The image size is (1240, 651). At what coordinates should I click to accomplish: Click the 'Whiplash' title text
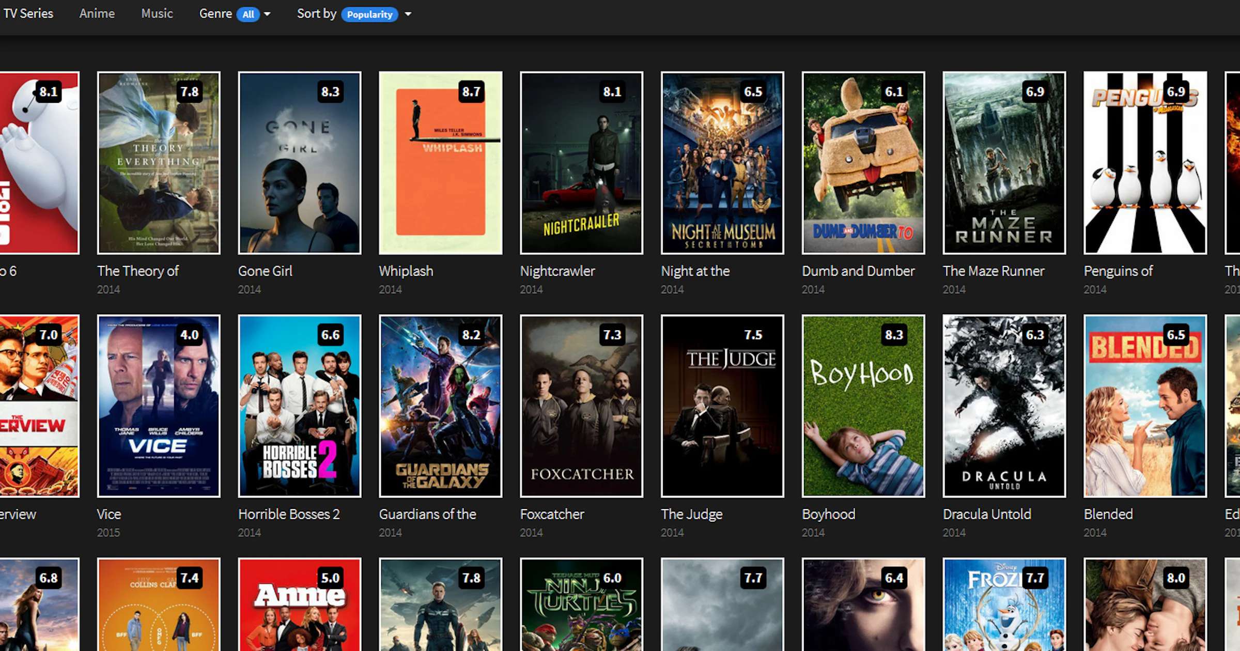click(406, 271)
